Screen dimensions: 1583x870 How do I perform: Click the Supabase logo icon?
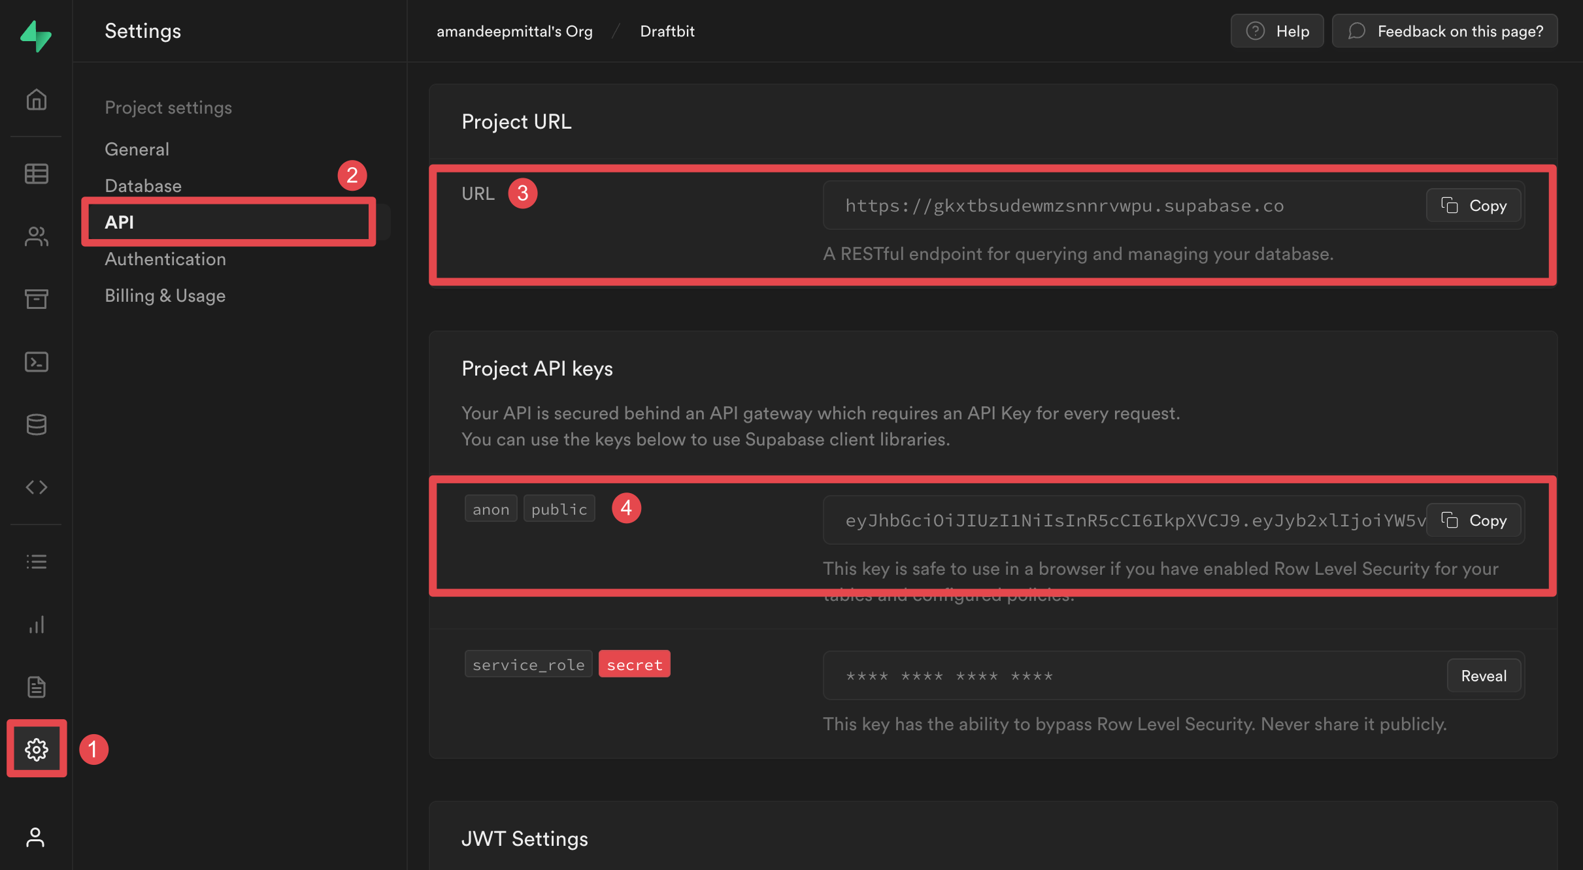[x=36, y=36]
